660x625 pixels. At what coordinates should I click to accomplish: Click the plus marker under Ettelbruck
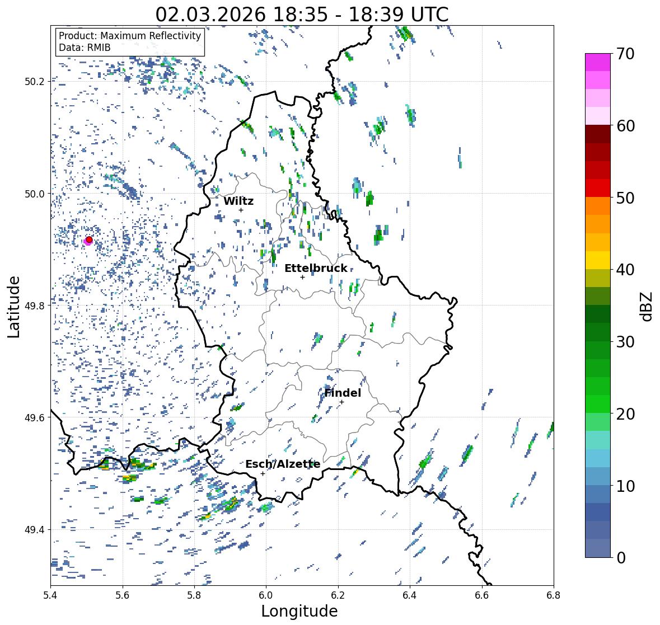click(x=302, y=277)
